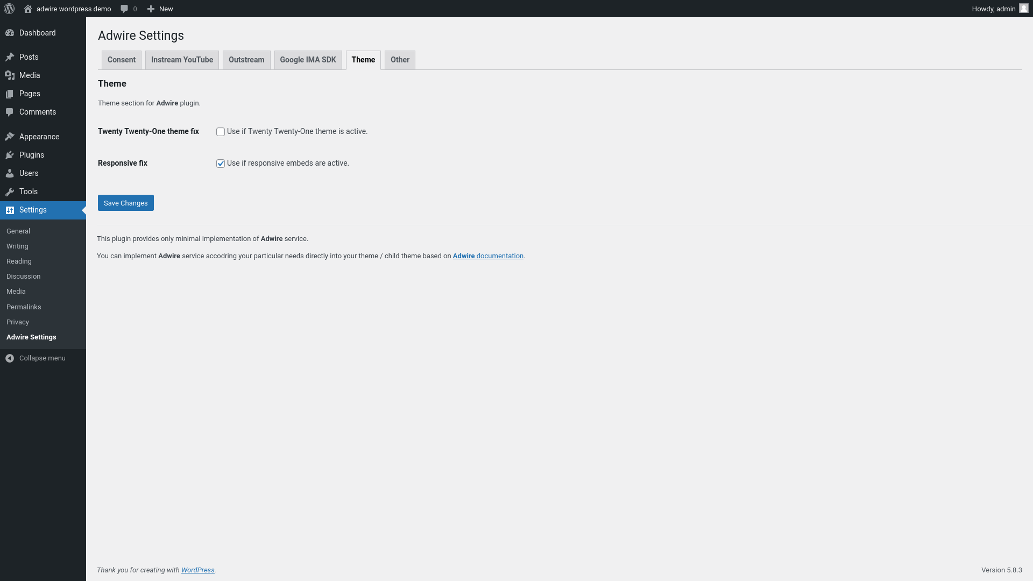
Task: Click the plus icon beside New
Action: point(151,9)
